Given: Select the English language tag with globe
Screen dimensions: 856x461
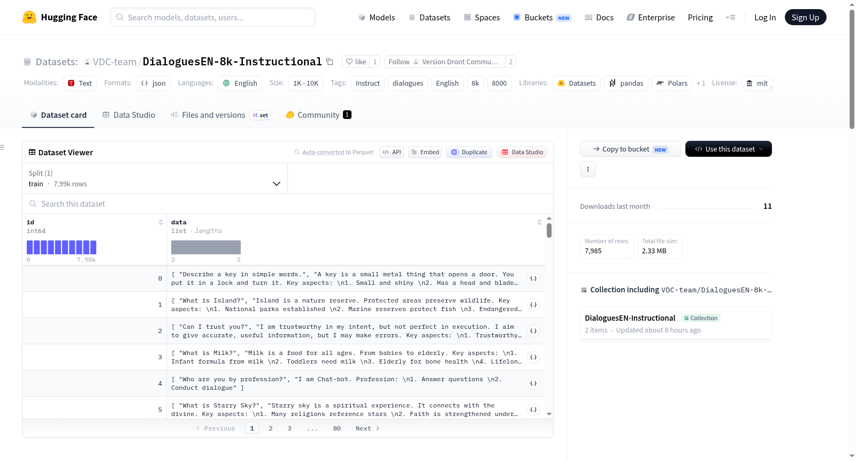Looking at the screenshot, I should (240, 83).
